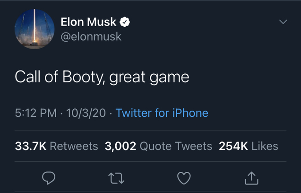Click the 5:12 PM timestamp
Image resolution: width=301 pixels, height=193 pixels.
[x=36, y=113]
